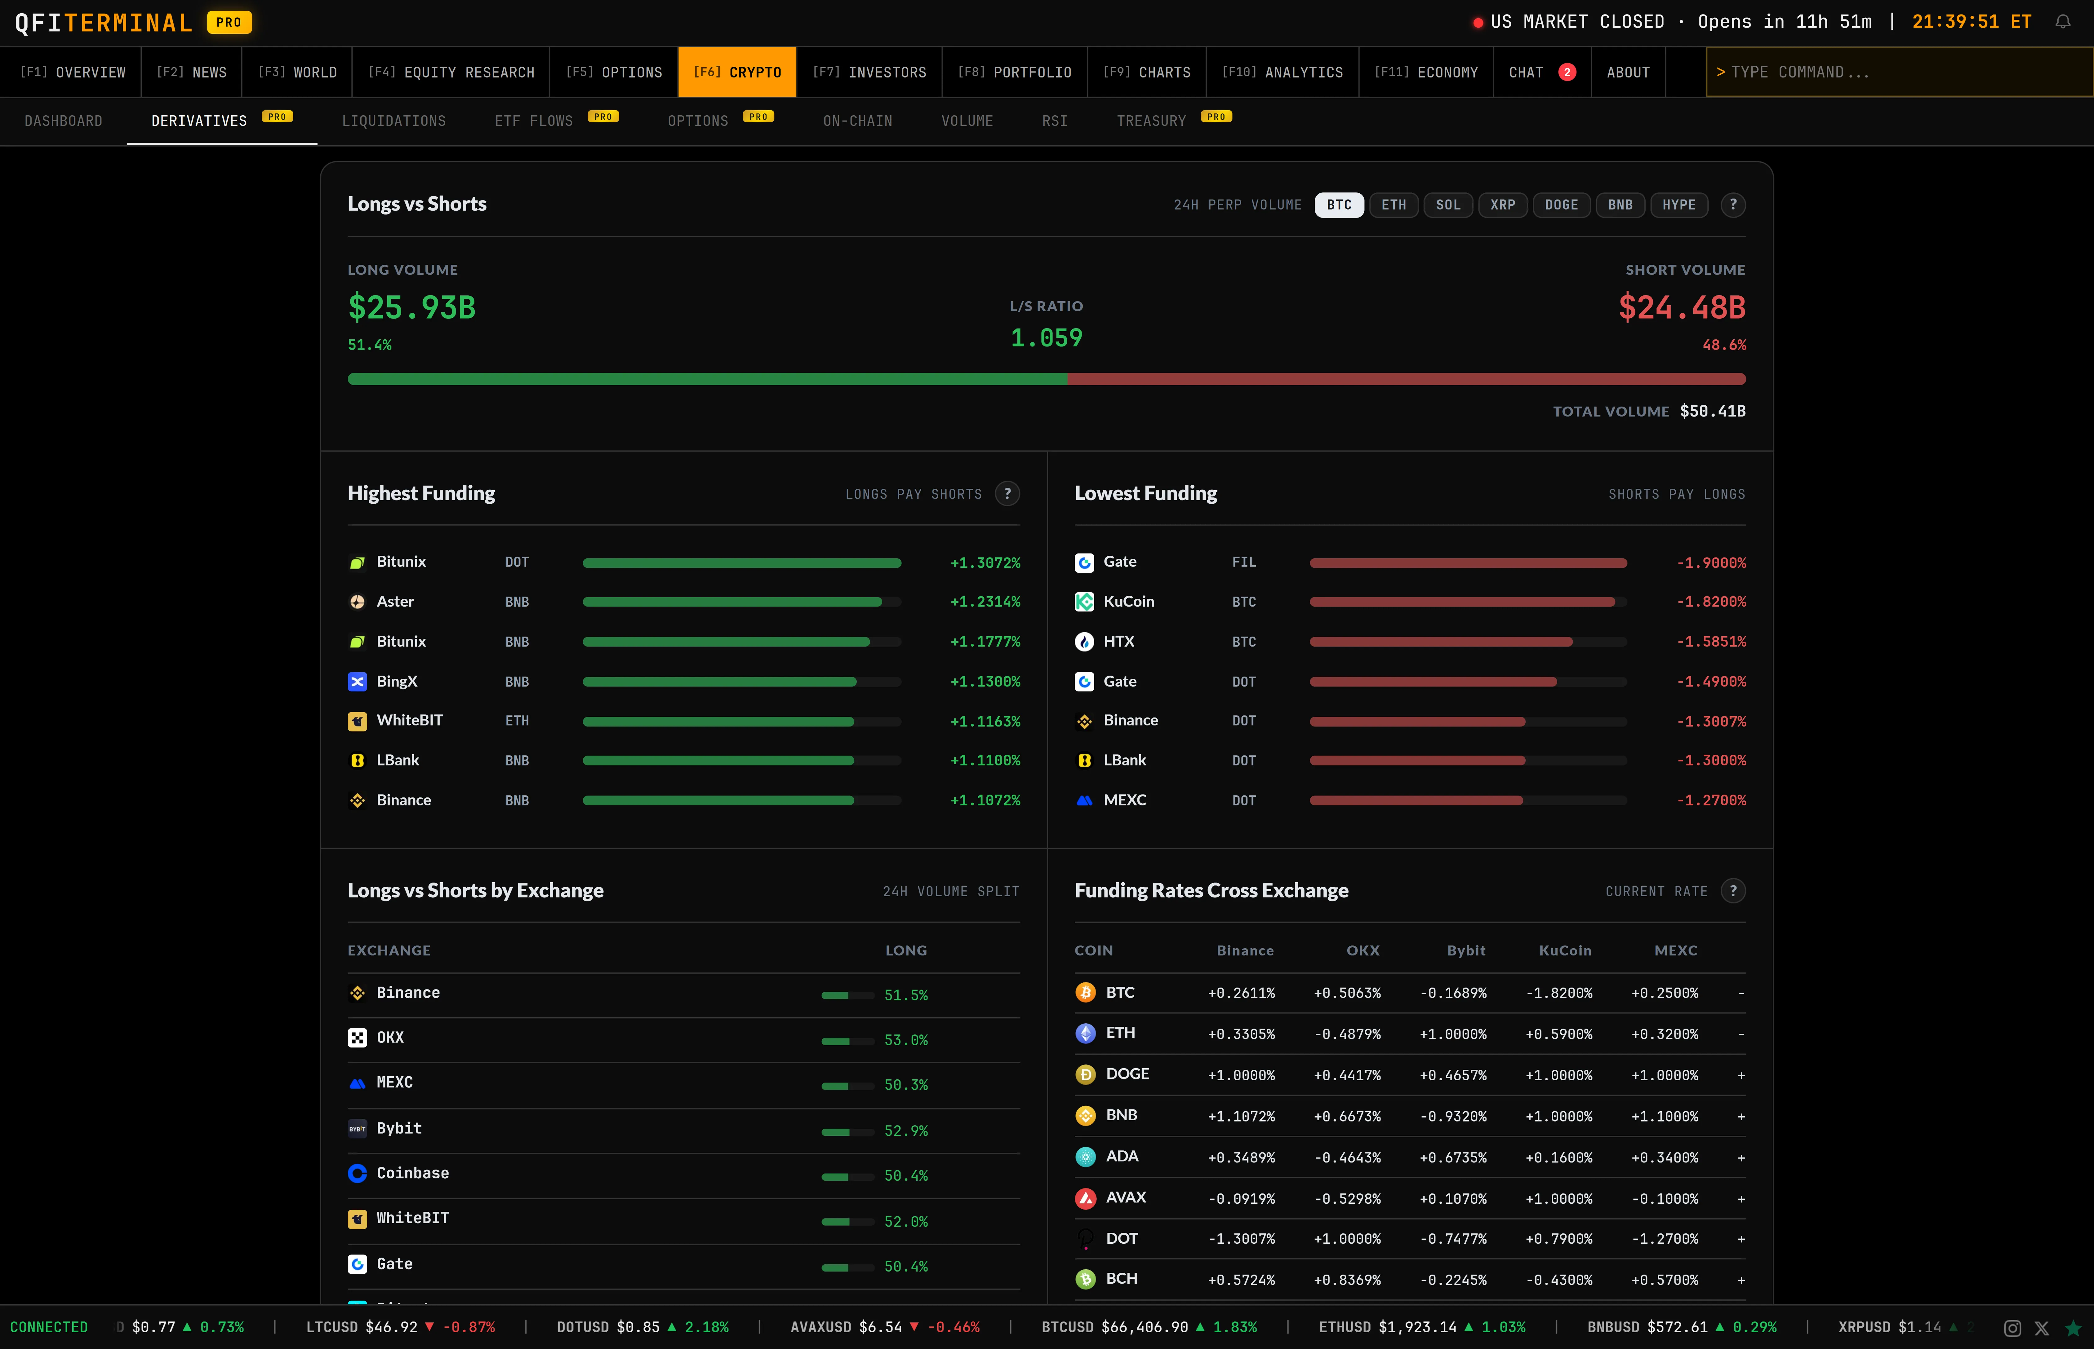Click the KuCoin logo in Lowest Funding
The height and width of the screenshot is (1349, 2094).
[1084, 602]
